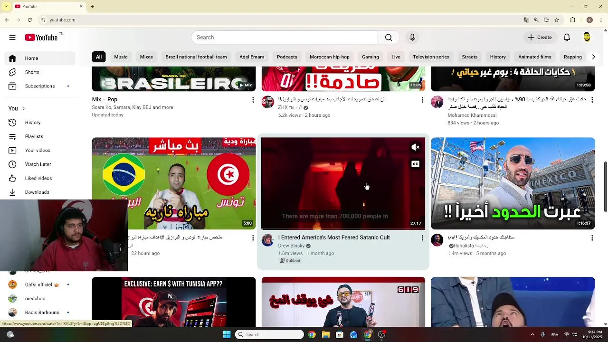The width and height of the screenshot is (608, 342).
Task: Open the Windows Start menu
Action: tap(227, 334)
